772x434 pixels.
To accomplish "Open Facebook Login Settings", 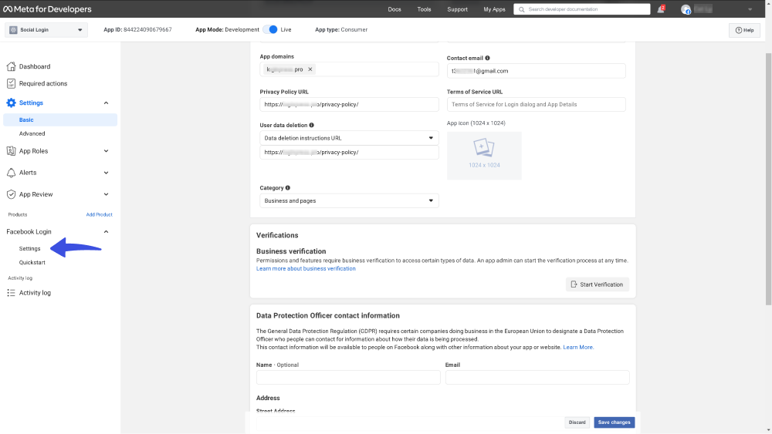I will [29, 249].
